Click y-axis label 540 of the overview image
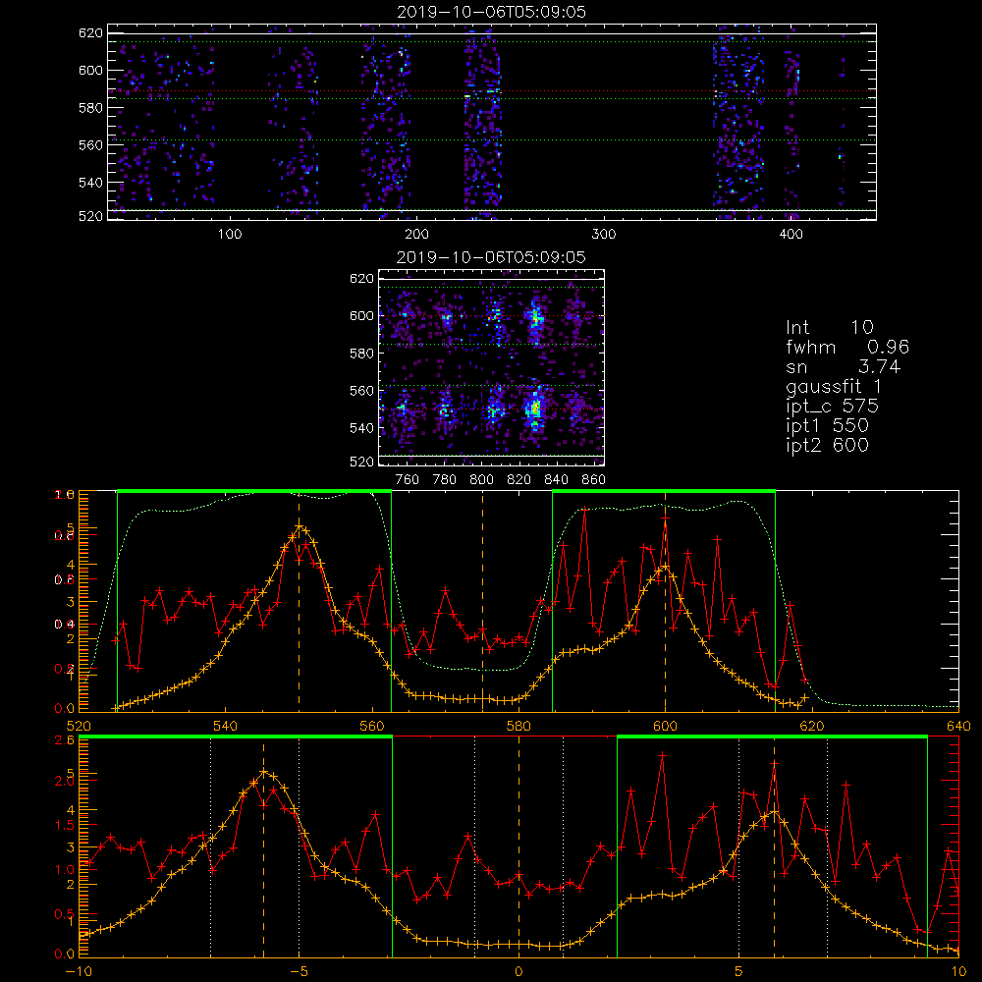 click(x=90, y=183)
